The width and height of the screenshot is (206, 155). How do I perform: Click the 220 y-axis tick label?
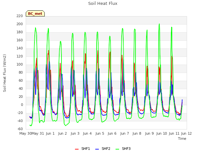click(20, 16)
